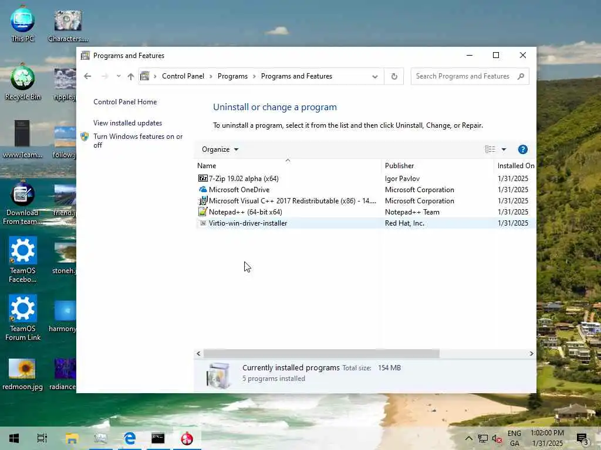The image size is (601, 450).
Task: Click the change view icon
Action: (490, 149)
